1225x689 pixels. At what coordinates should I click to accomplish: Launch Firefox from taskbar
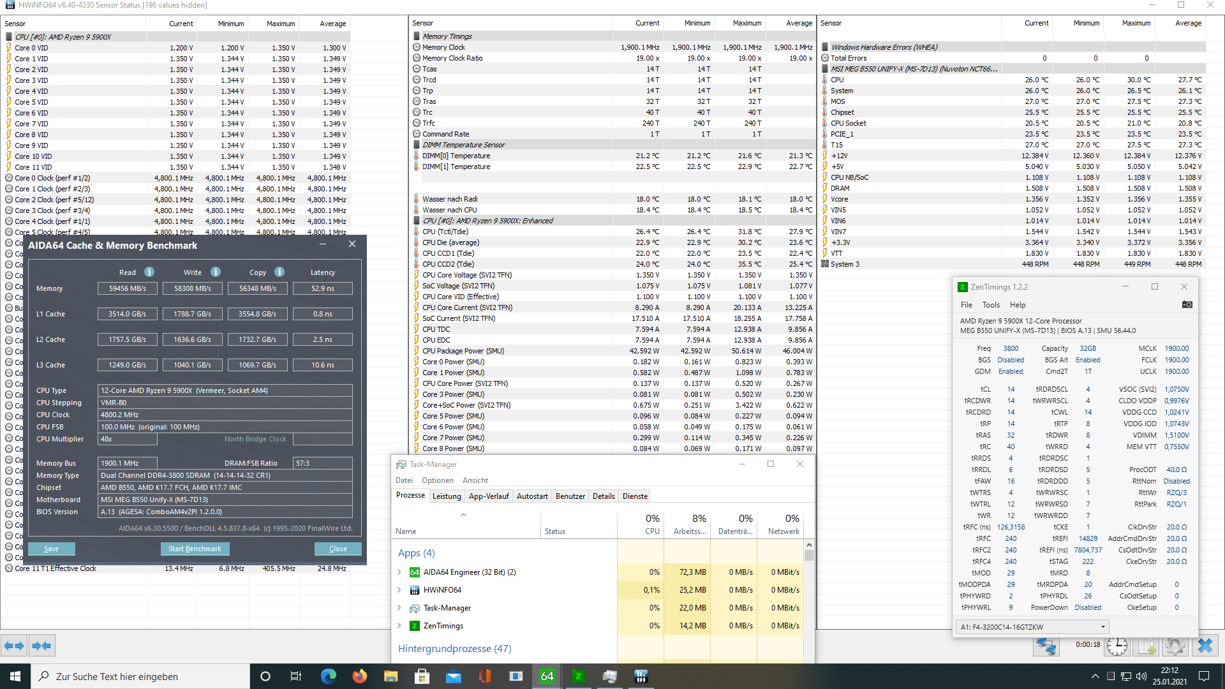click(x=359, y=676)
